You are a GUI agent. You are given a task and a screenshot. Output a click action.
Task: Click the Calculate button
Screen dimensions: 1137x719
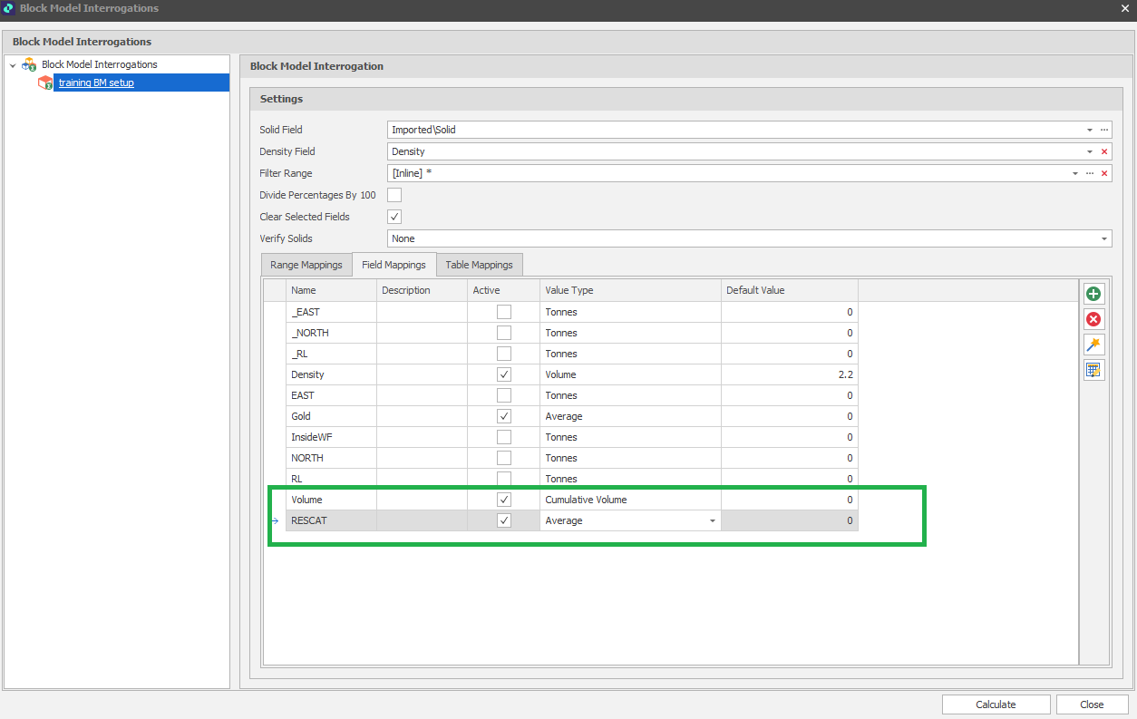(x=996, y=704)
